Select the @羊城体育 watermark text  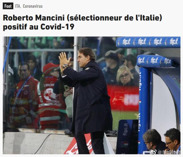click(169, 152)
